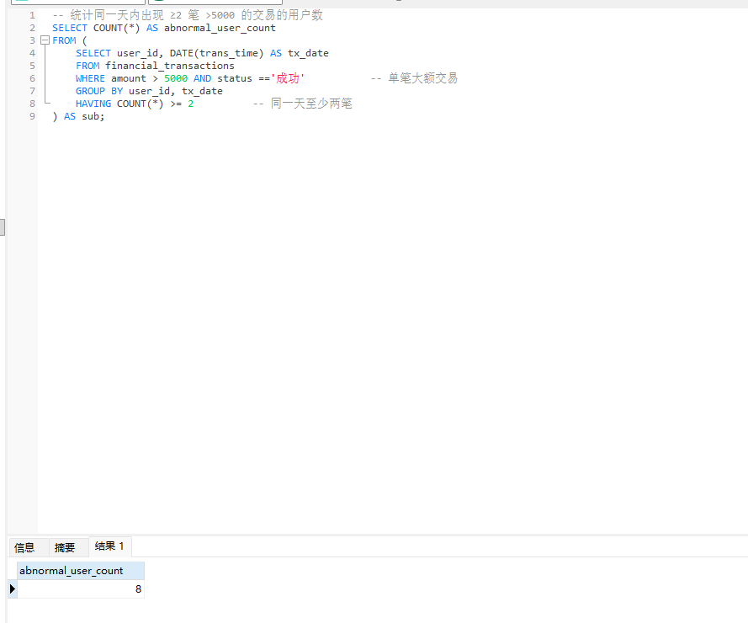
Task: Click the financial_transactions table name
Action: [x=168, y=65]
